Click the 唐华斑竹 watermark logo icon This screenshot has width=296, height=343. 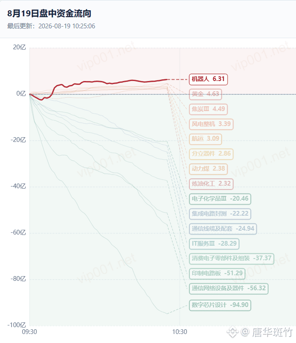(232, 332)
